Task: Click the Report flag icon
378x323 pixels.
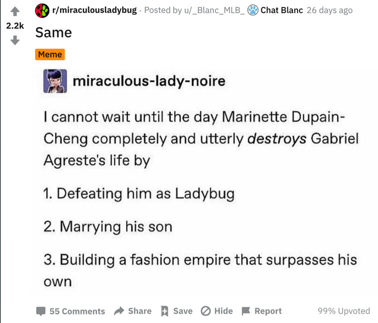Action: point(246,311)
